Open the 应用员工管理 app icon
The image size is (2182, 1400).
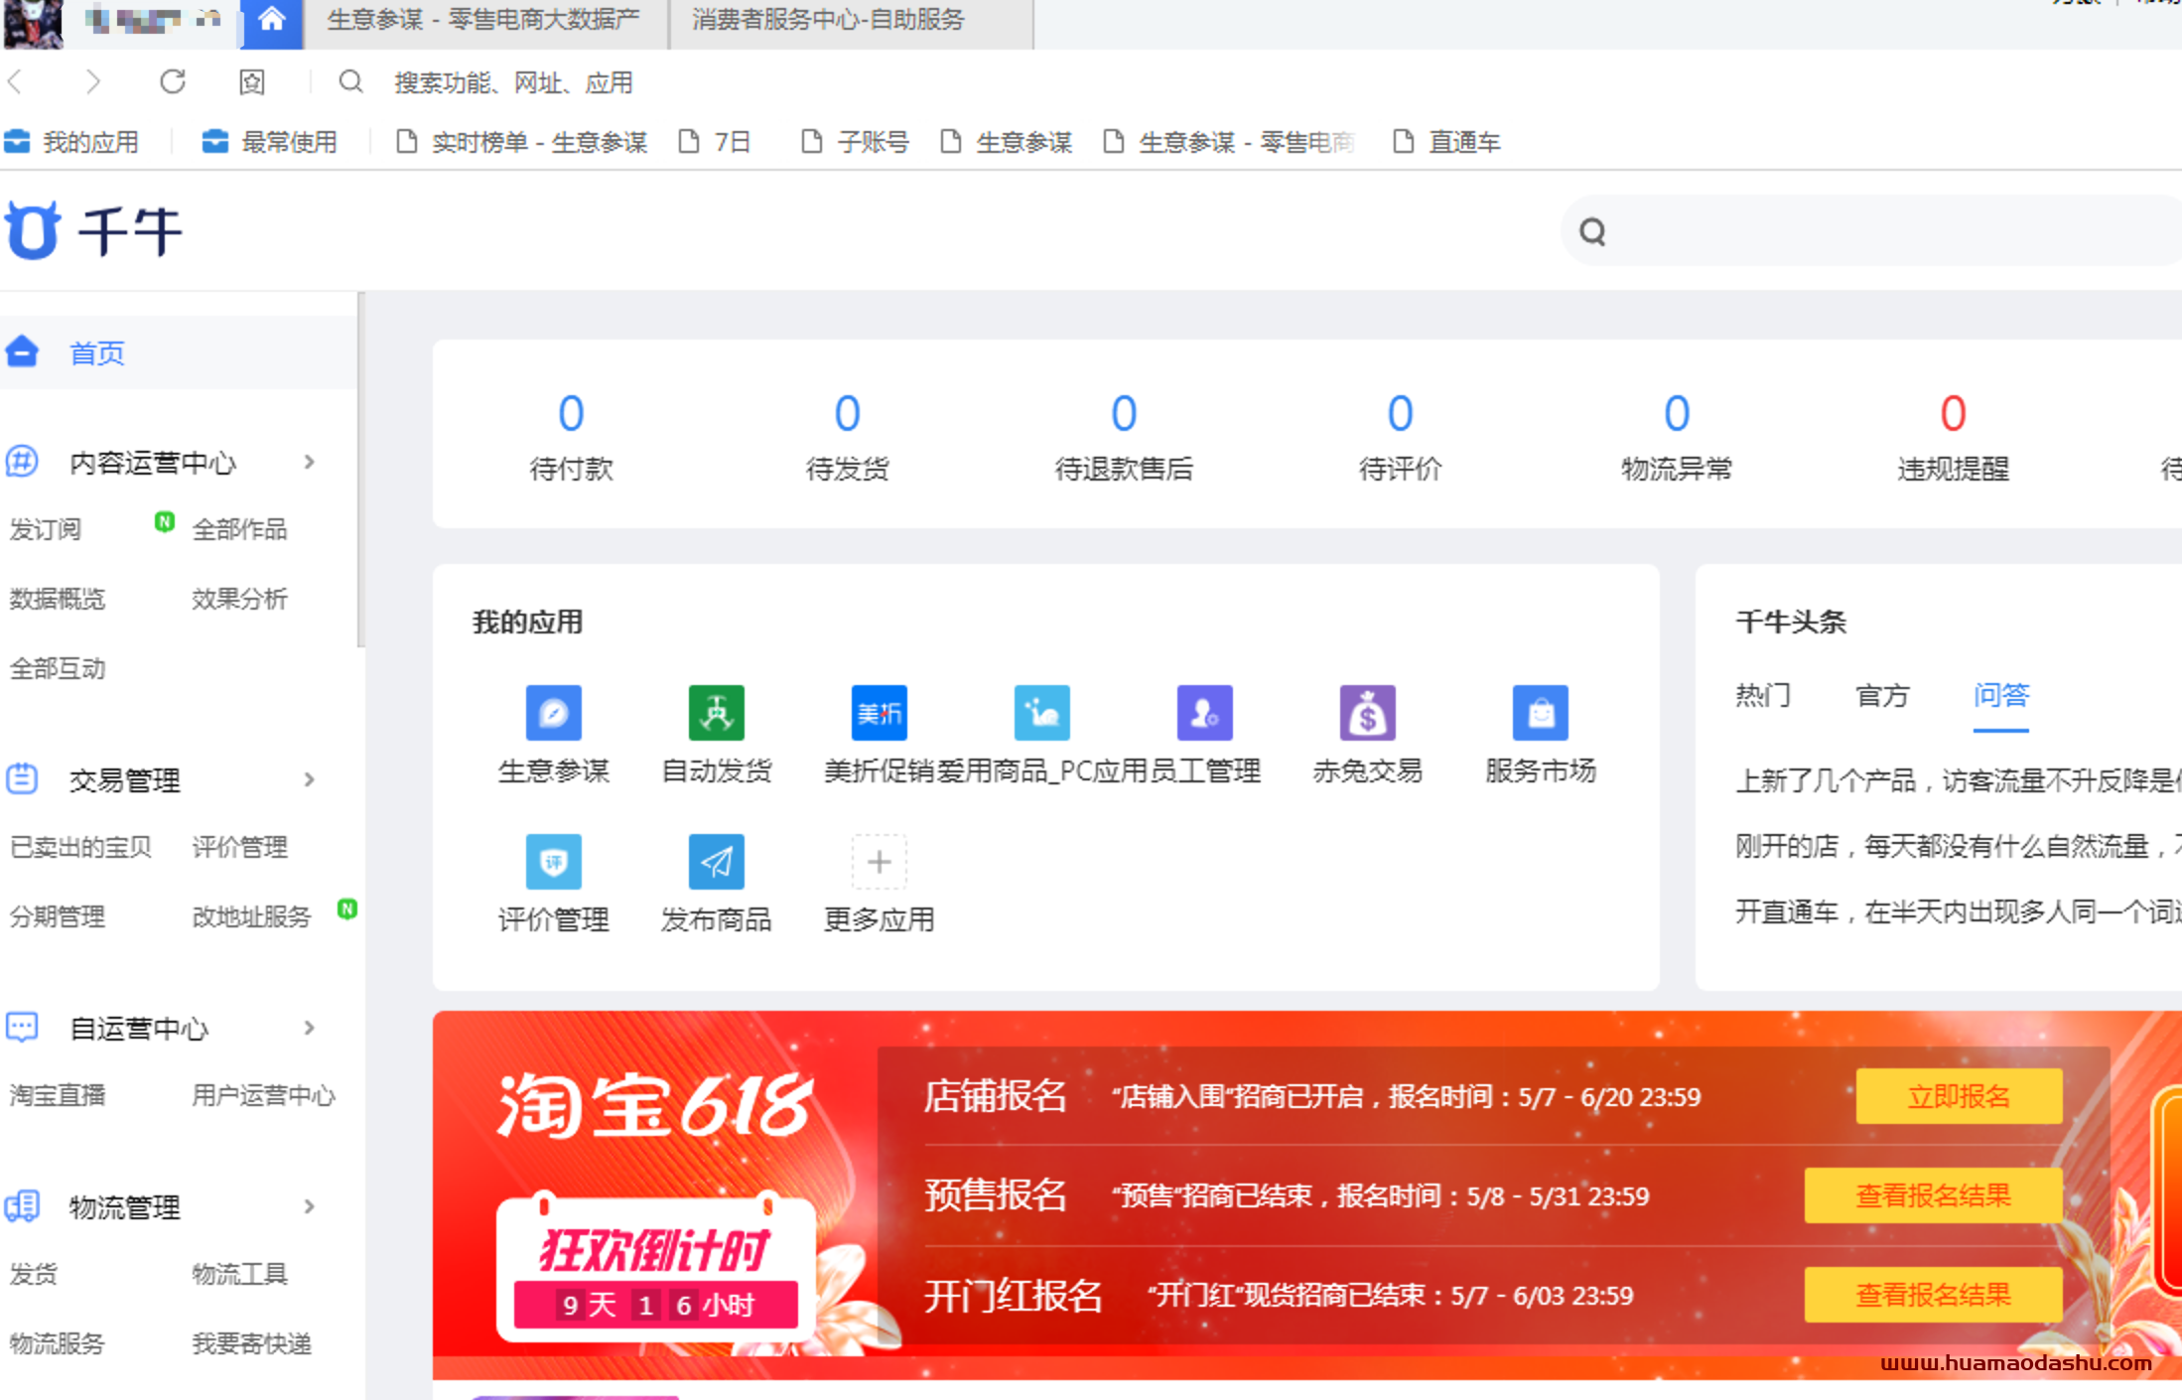tap(1204, 713)
